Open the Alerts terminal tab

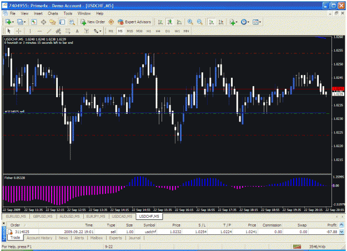point(79,238)
